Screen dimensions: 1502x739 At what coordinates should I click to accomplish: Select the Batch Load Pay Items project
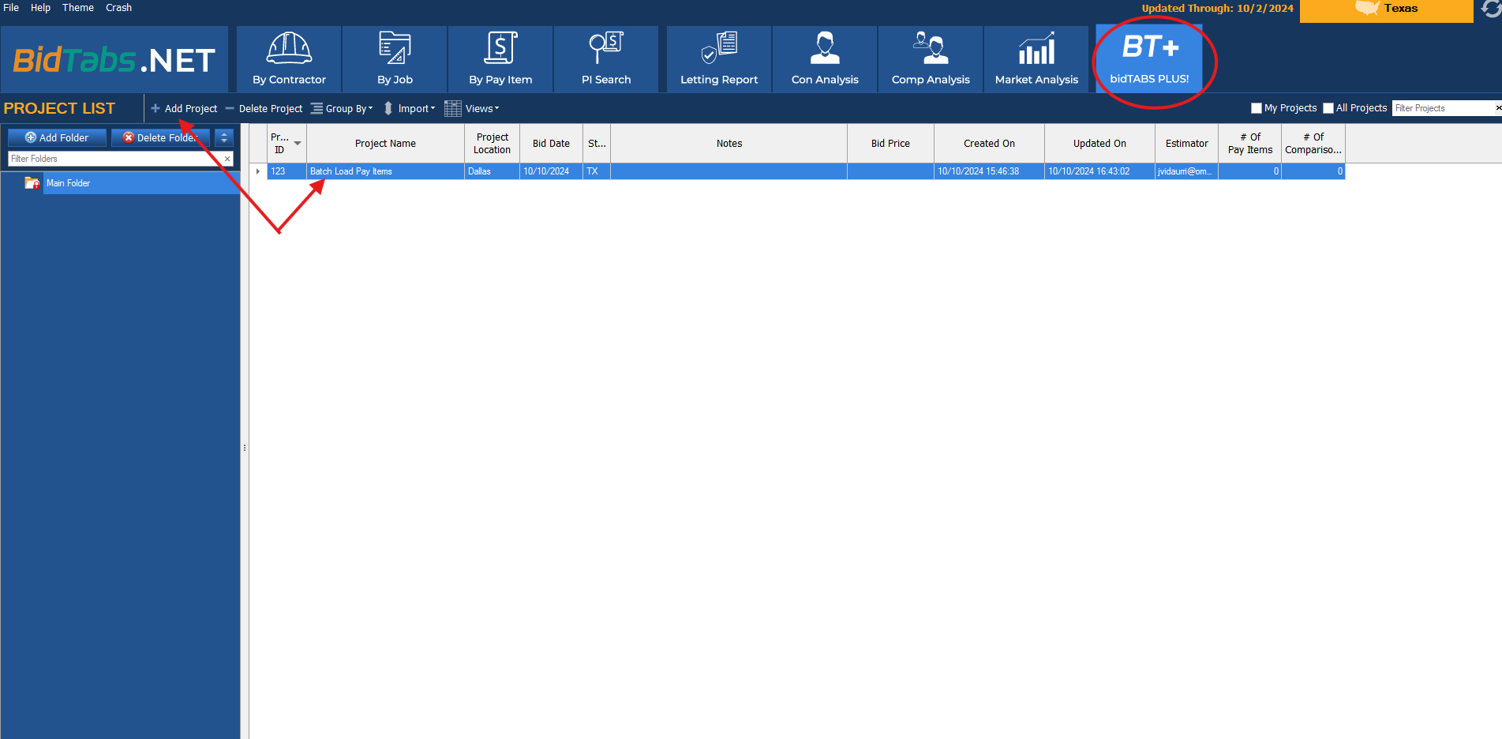pos(385,171)
